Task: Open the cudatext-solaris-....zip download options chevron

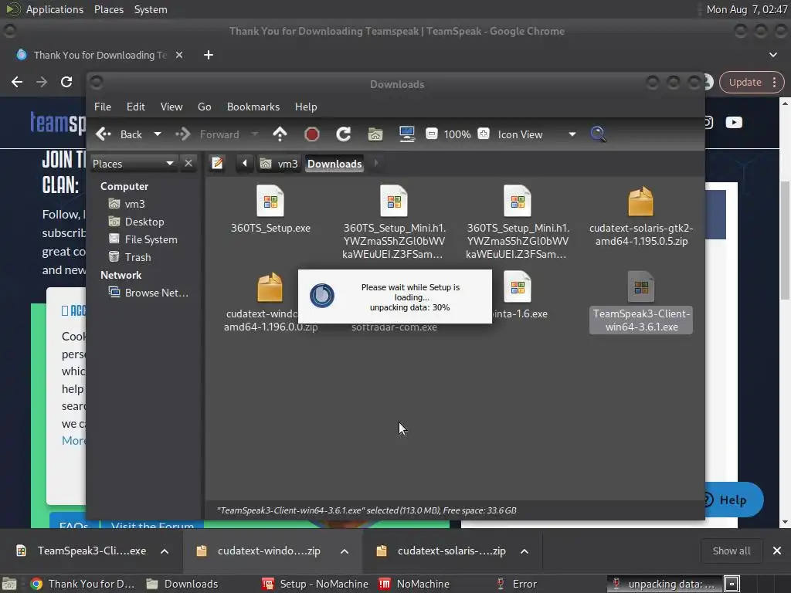Action: click(525, 551)
